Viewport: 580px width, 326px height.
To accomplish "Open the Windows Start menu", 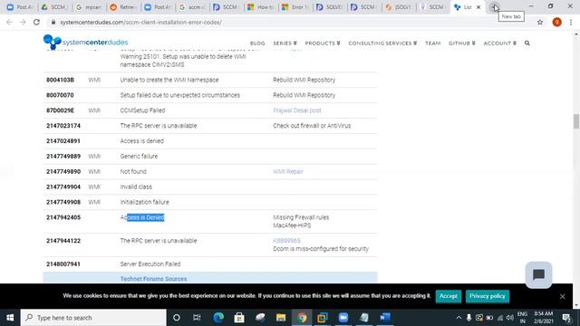I will point(10,318).
